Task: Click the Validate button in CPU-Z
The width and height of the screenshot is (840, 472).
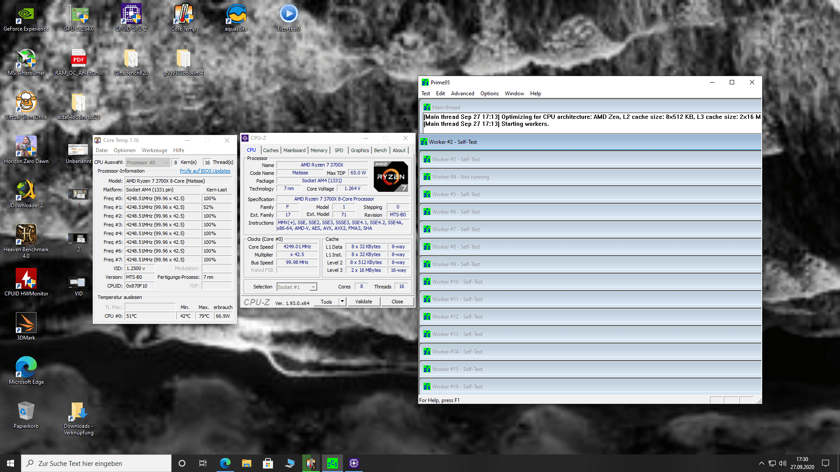Action: [364, 302]
